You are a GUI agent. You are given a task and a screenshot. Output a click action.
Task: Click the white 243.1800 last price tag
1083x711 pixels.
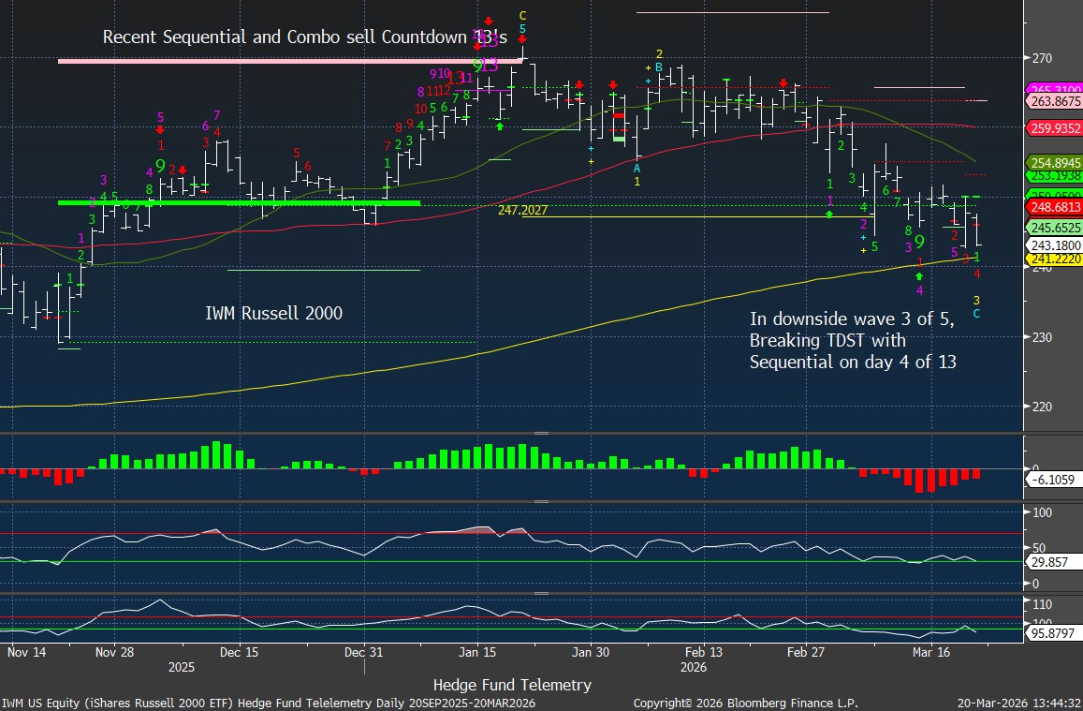[x=1054, y=245]
